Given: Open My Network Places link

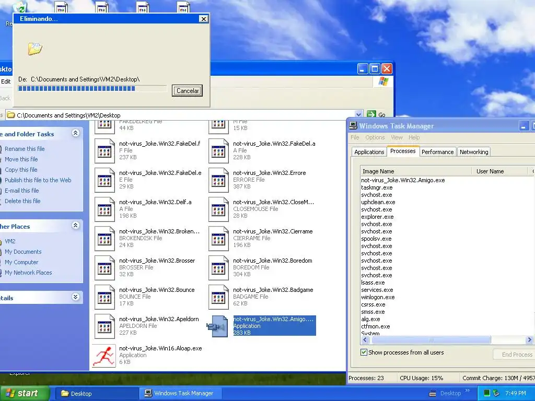Looking at the screenshot, I should click(x=28, y=273).
